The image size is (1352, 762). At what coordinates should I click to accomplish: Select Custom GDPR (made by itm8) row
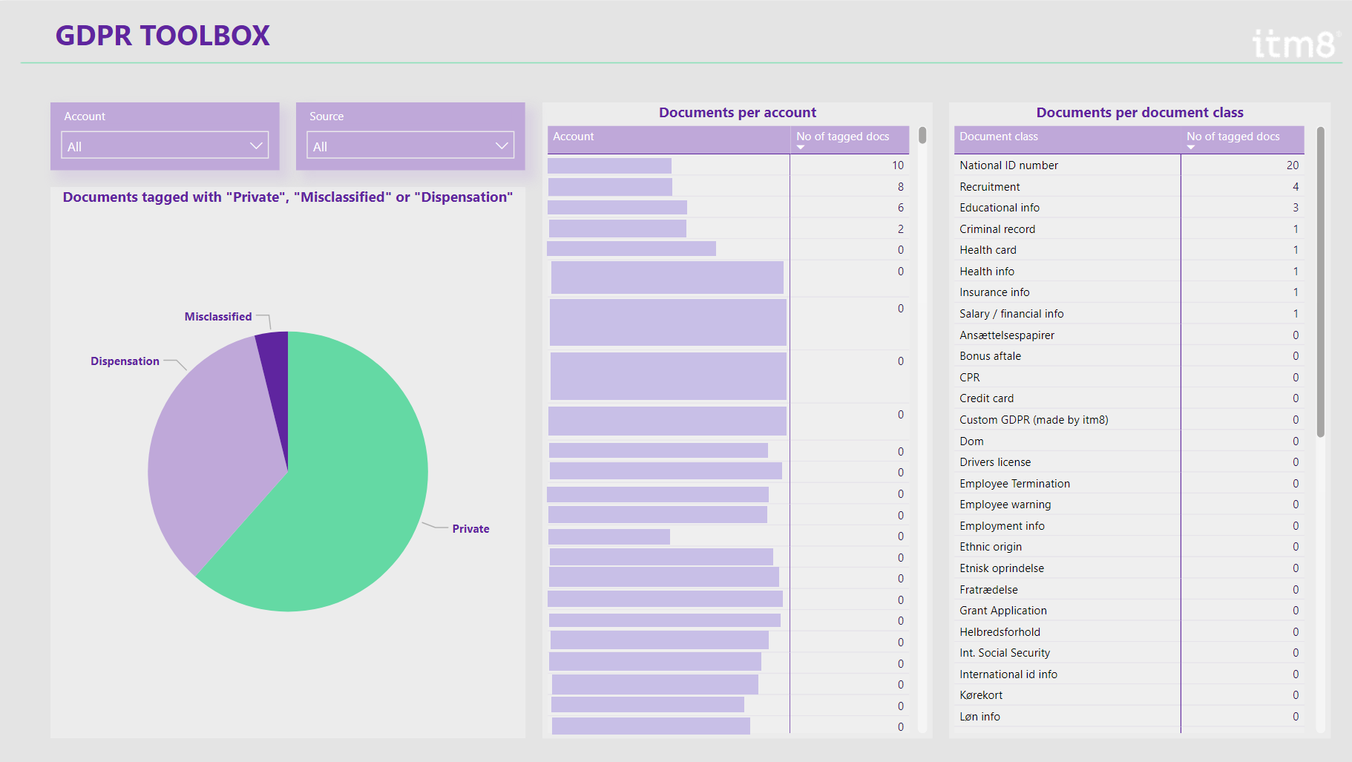(x=1129, y=420)
